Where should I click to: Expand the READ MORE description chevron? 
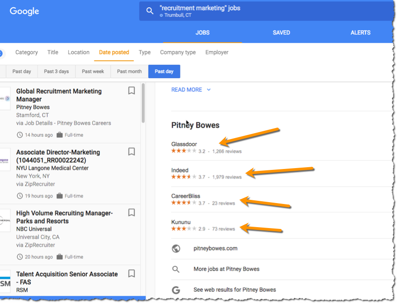208,90
